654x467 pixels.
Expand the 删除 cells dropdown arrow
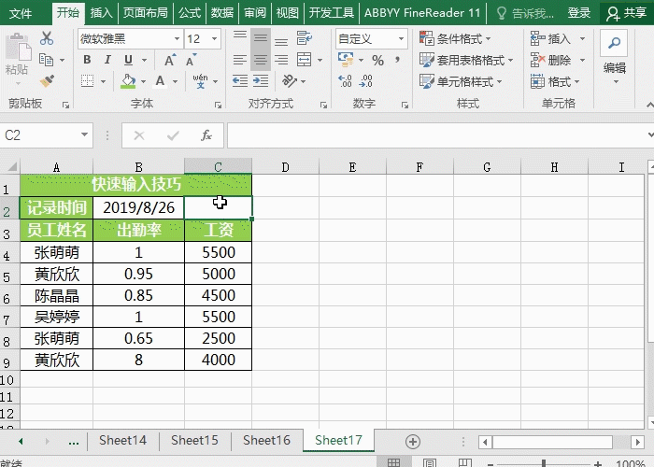coord(582,60)
